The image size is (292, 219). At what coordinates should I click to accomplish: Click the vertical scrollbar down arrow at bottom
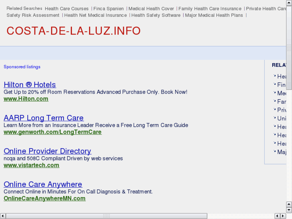click(289, 210)
